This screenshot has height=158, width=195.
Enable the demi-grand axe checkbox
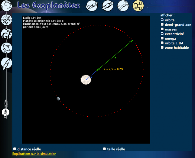pos(162,24)
